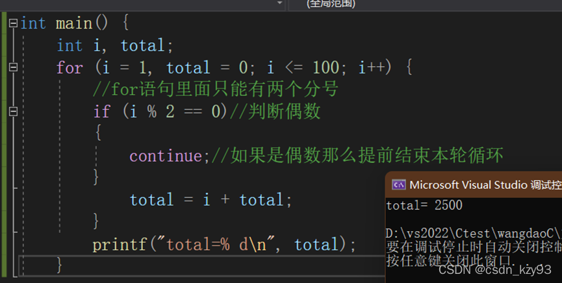Collapse the if statement fold box
This screenshot has height=283, width=562.
[13, 112]
